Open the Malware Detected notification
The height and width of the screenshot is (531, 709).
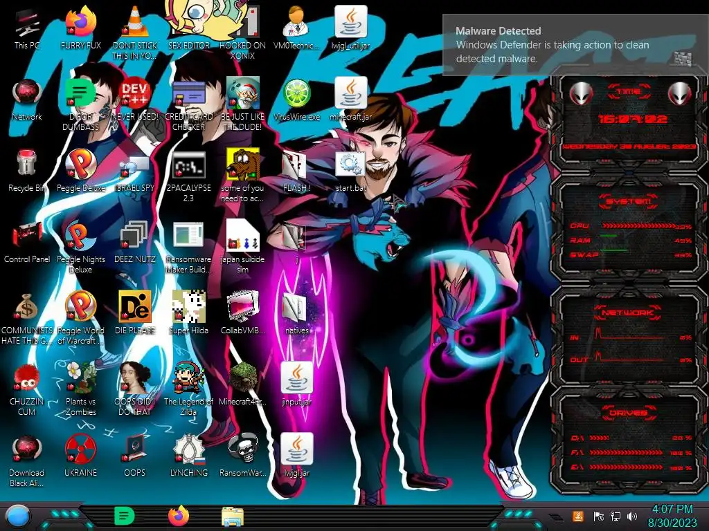point(575,45)
